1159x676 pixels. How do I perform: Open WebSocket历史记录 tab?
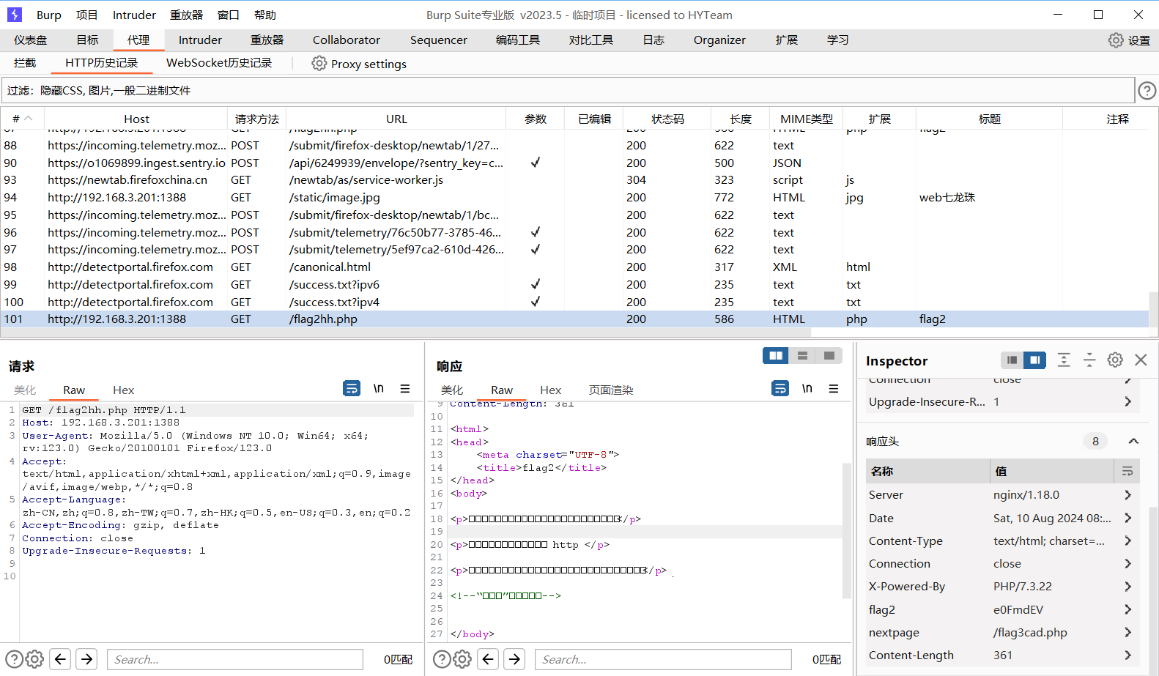click(x=219, y=63)
